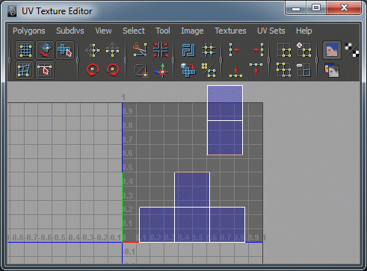Click Align UVs to bottom icon
This screenshot has height=271, width=367.
(x=235, y=70)
